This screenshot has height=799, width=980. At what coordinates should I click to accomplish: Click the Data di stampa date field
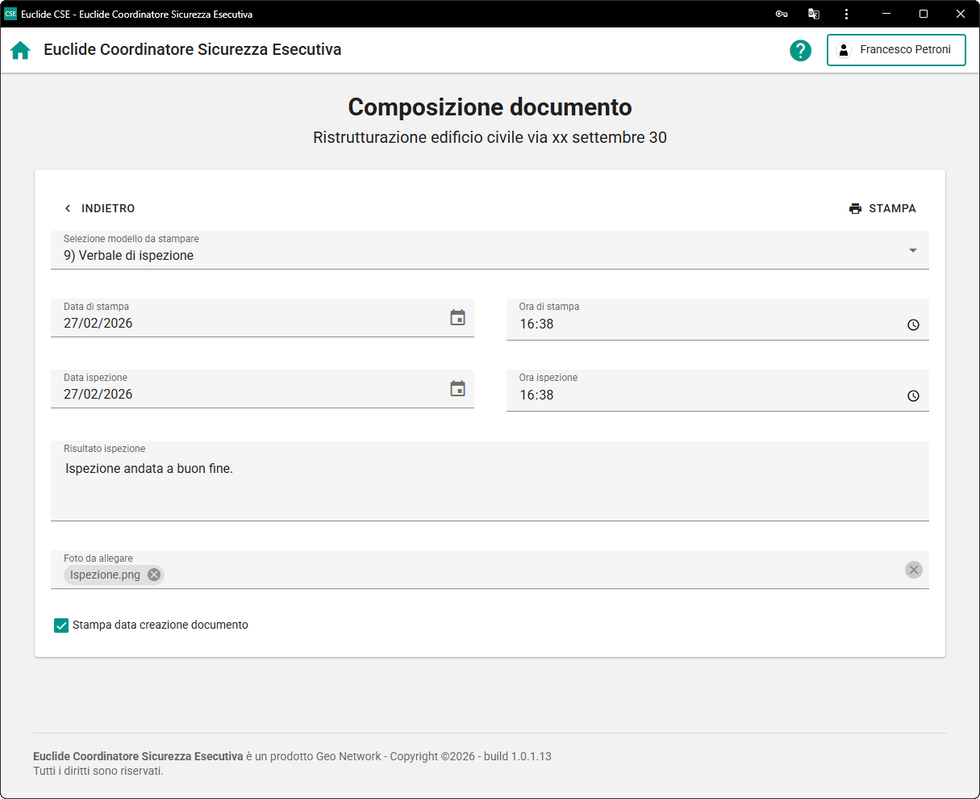242,324
